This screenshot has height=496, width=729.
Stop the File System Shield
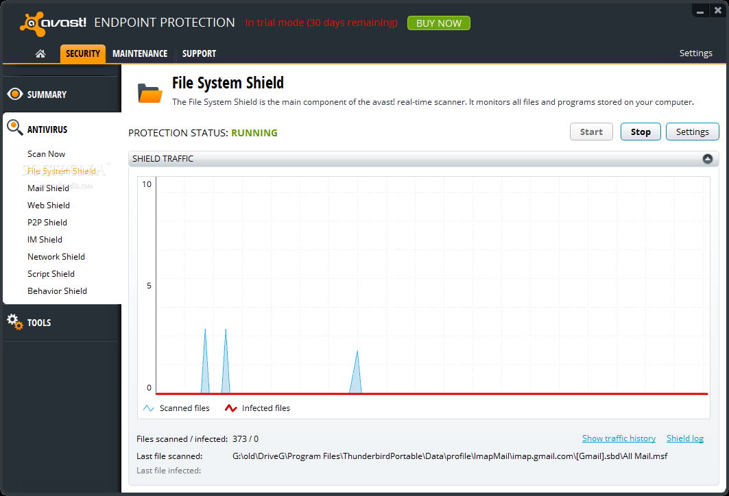coord(641,132)
